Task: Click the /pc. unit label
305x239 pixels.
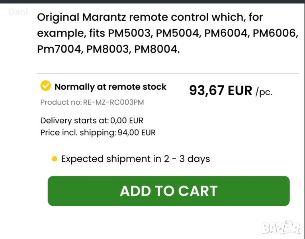Action: pos(264,92)
